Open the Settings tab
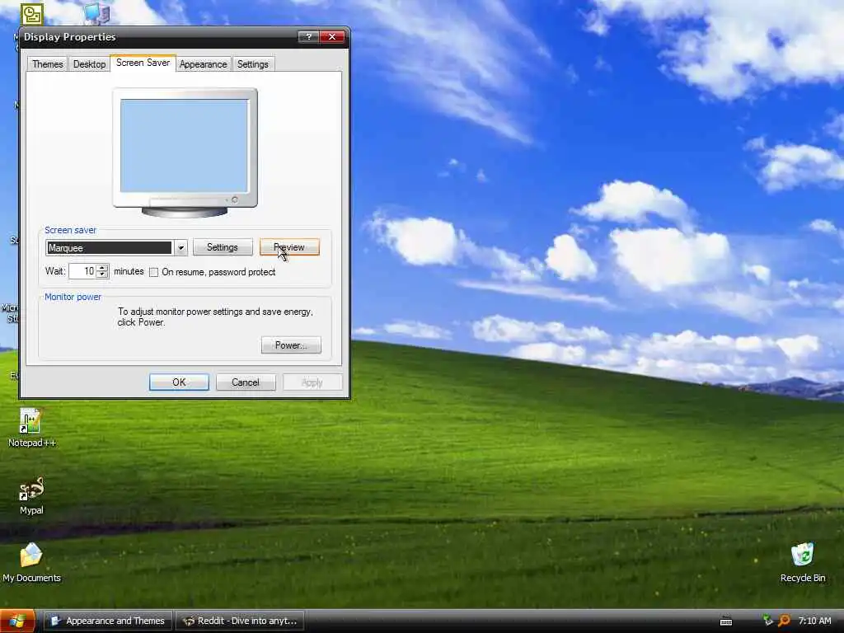Image resolution: width=844 pixels, height=633 pixels. [253, 64]
